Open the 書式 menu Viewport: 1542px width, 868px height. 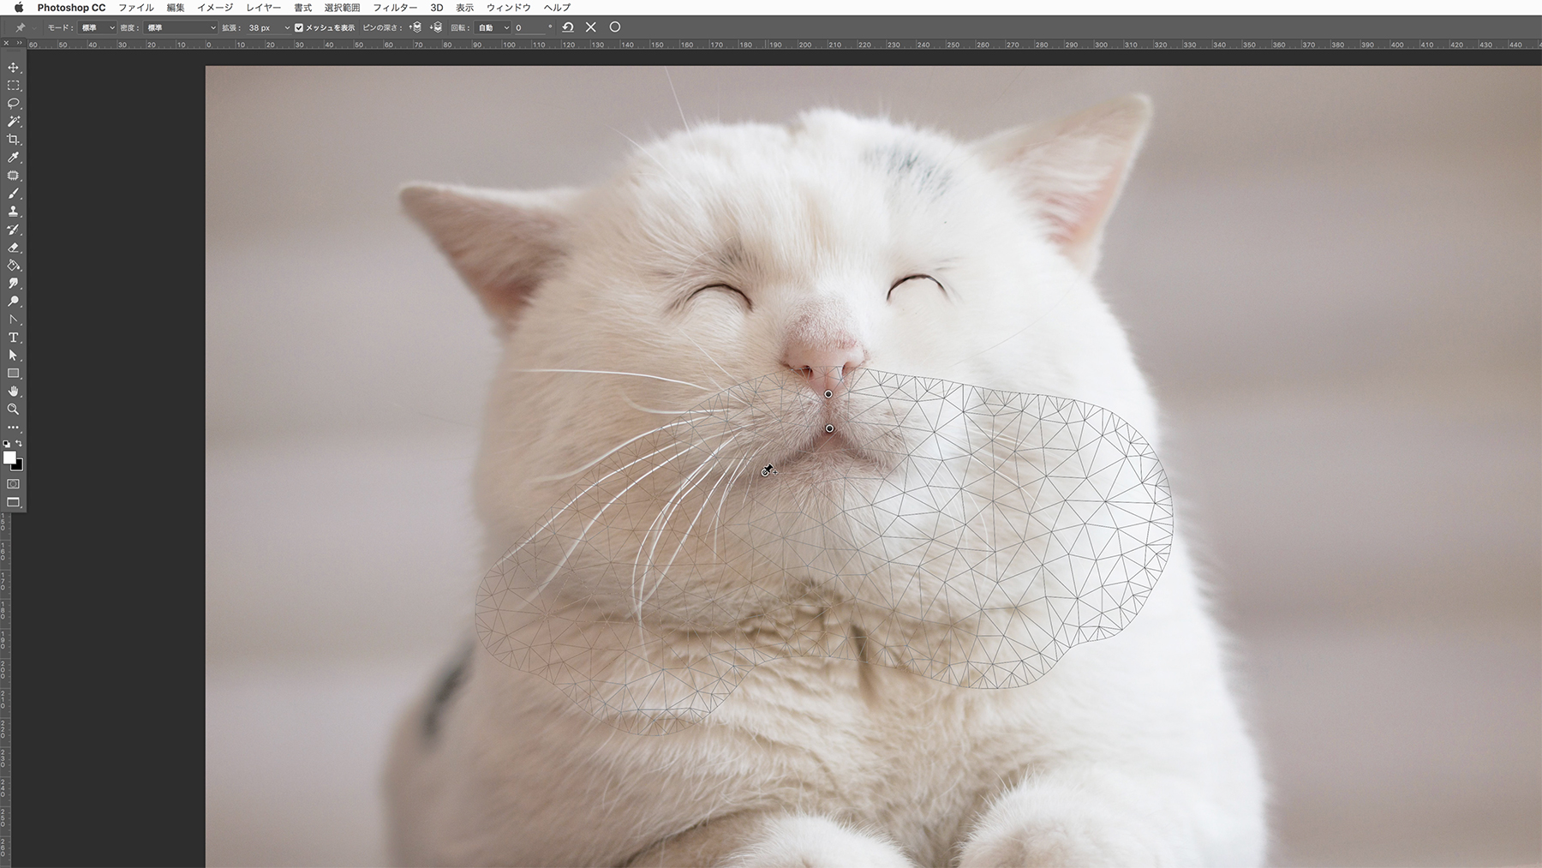303,8
